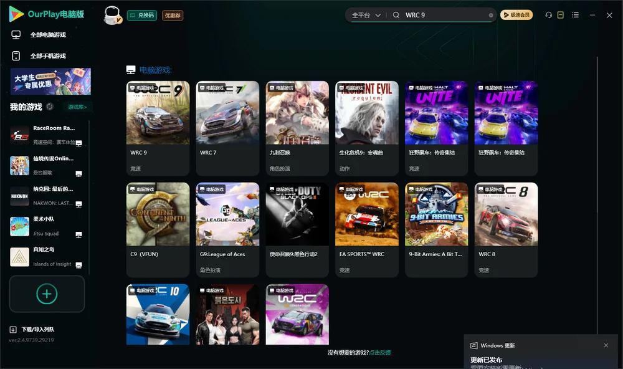The width and height of the screenshot is (623, 369).
Task: Open customer support headset icon
Action: pyautogui.click(x=549, y=15)
